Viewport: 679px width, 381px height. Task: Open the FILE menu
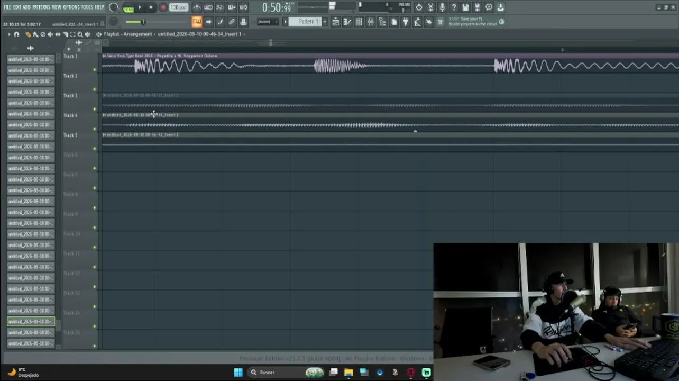pos(7,7)
